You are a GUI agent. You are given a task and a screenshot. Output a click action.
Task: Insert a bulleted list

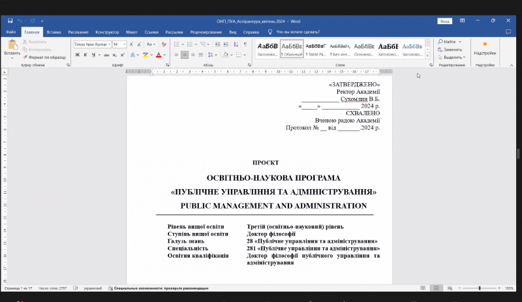pos(177,44)
